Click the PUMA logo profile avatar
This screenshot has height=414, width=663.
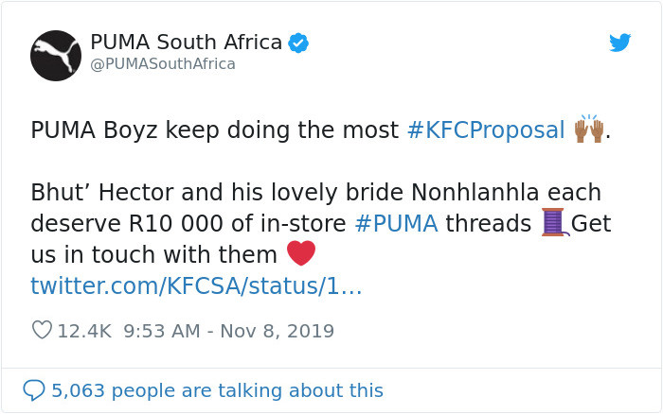56,55
